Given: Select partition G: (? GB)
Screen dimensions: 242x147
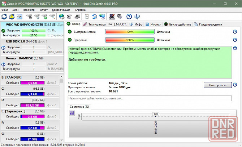Looking at the screenshot, I should tap(30, 136).
